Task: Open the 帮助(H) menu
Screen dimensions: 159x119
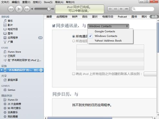Action: (70, 2)
